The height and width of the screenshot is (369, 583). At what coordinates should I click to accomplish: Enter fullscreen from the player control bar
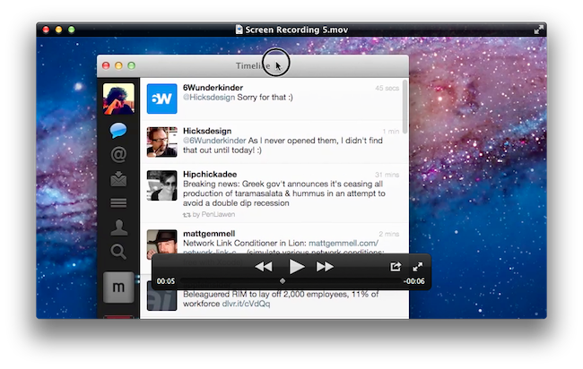point(417,267)
